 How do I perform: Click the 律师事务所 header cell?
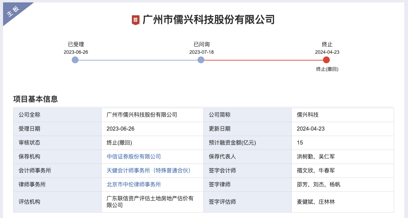pos(57,185)
